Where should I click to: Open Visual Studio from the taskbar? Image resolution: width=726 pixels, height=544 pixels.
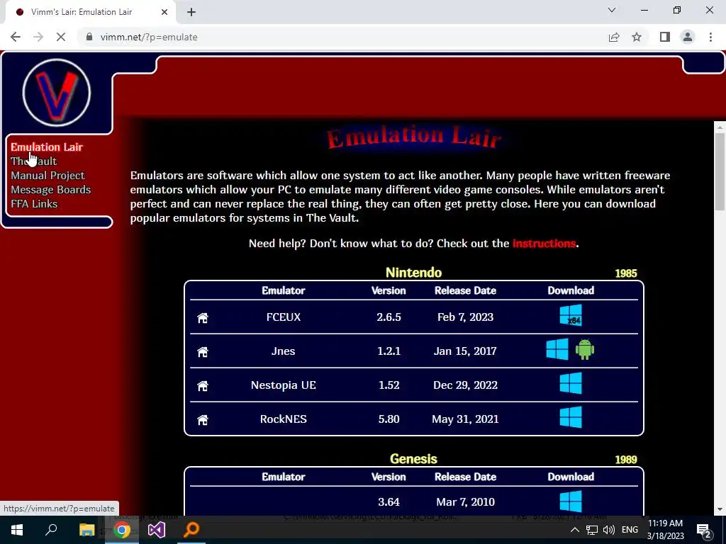[x=157, y=530]
